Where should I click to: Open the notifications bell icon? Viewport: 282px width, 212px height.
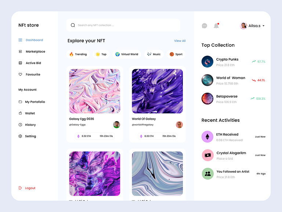pyautogui.click(x=216, y=26)
